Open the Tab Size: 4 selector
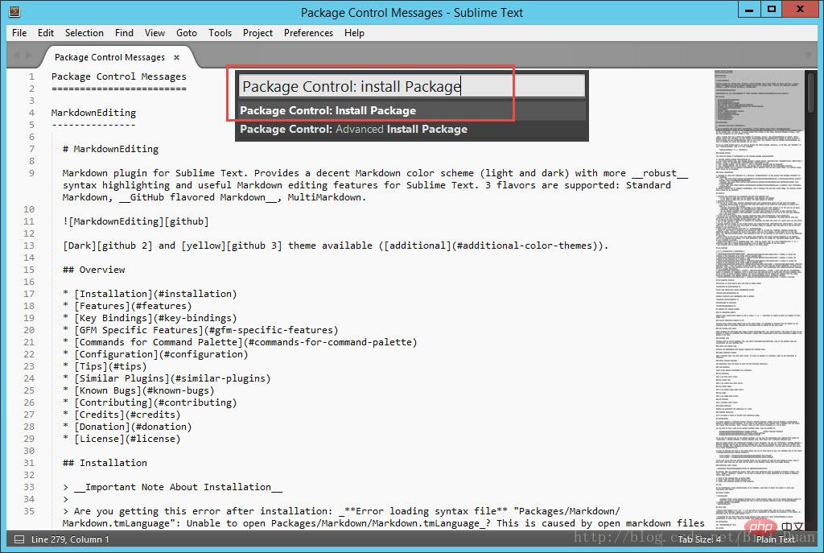The height and width of the screenshot is (553, 824). coord(699,539)
